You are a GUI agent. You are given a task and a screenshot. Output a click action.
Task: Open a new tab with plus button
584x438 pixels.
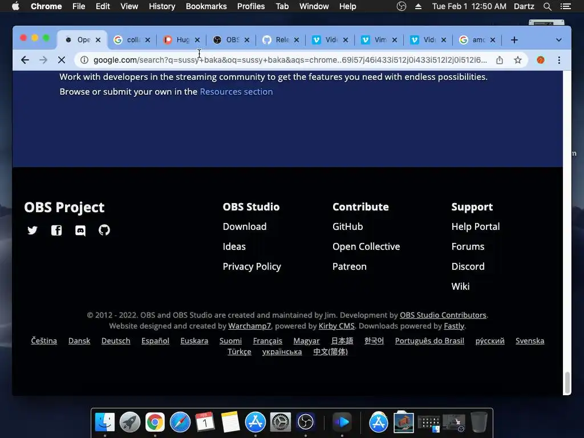point(514,40)
